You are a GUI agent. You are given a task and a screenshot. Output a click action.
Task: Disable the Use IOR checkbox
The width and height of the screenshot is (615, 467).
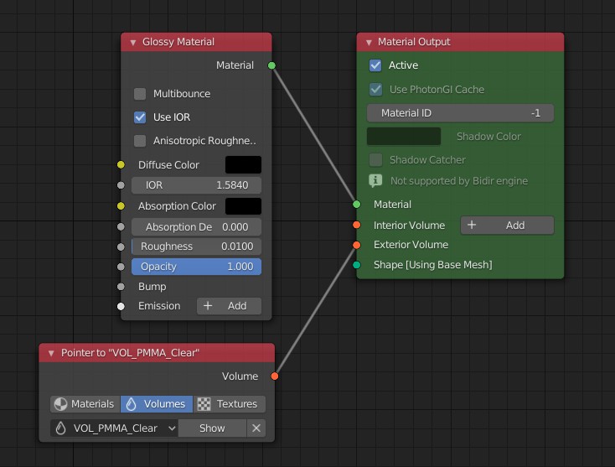pyautogui.click(x=140, y=117)
